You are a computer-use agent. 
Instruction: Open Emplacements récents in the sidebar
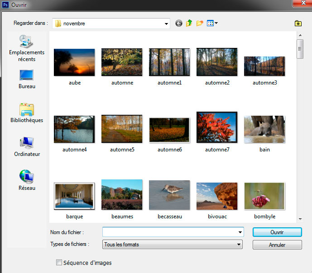pyautogui.click(x=27, y=49)
